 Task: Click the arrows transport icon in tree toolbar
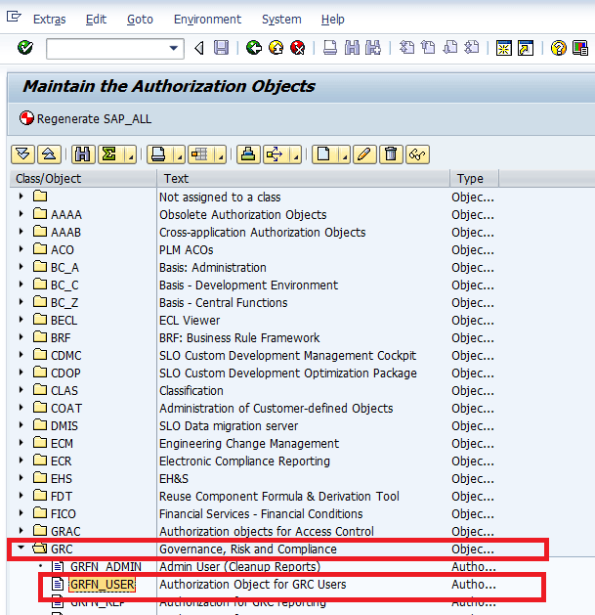pyautogui.click(x=275, y=154)
